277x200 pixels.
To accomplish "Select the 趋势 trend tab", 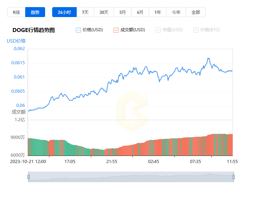I will coord(35,12).
